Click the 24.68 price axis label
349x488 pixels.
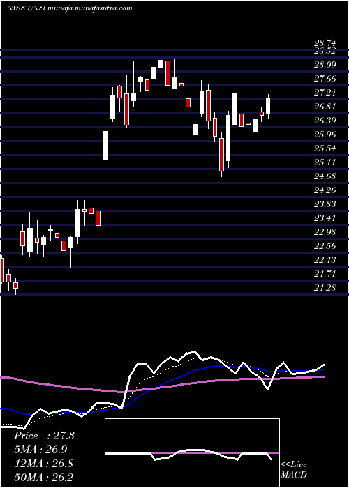(325, 176)
